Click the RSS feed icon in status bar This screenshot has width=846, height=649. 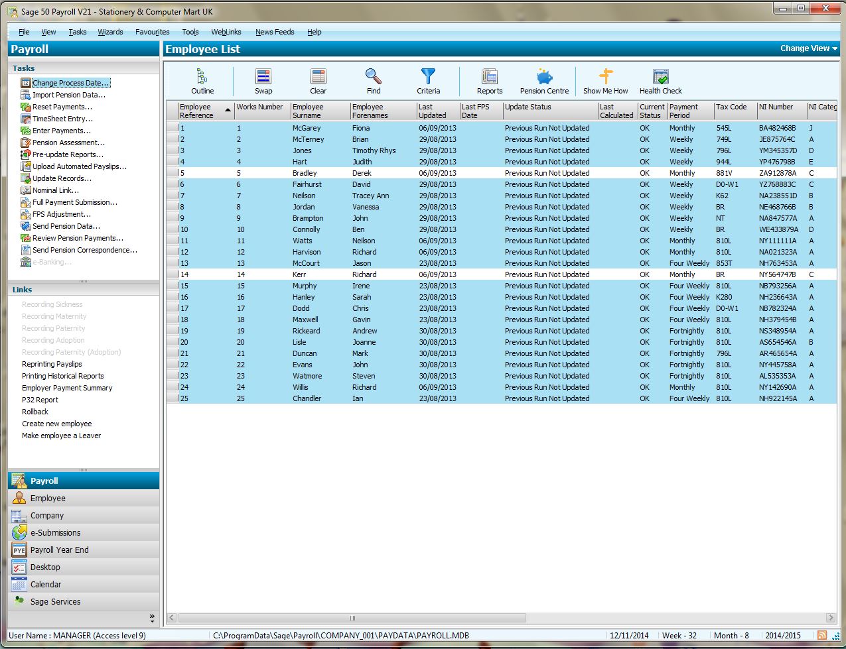pos(821,635)
